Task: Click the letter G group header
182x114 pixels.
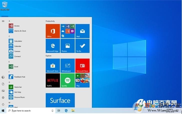Action: tap(9, 82)
